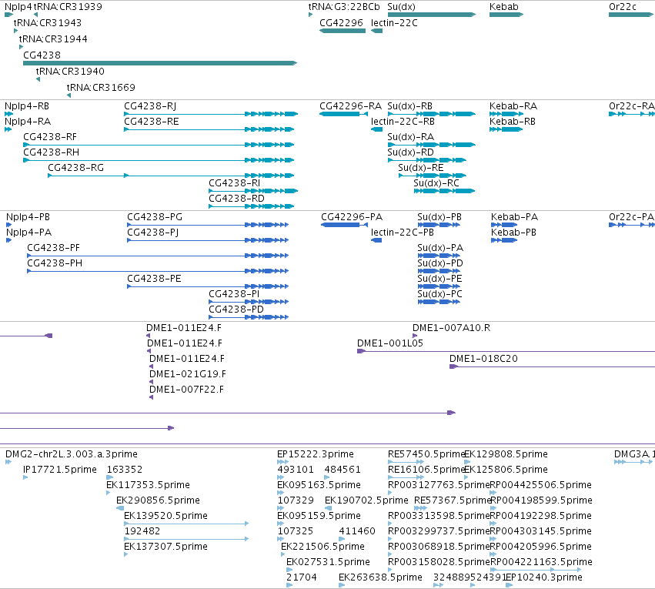Select Kebab-RB transcript label

point(513,122)
